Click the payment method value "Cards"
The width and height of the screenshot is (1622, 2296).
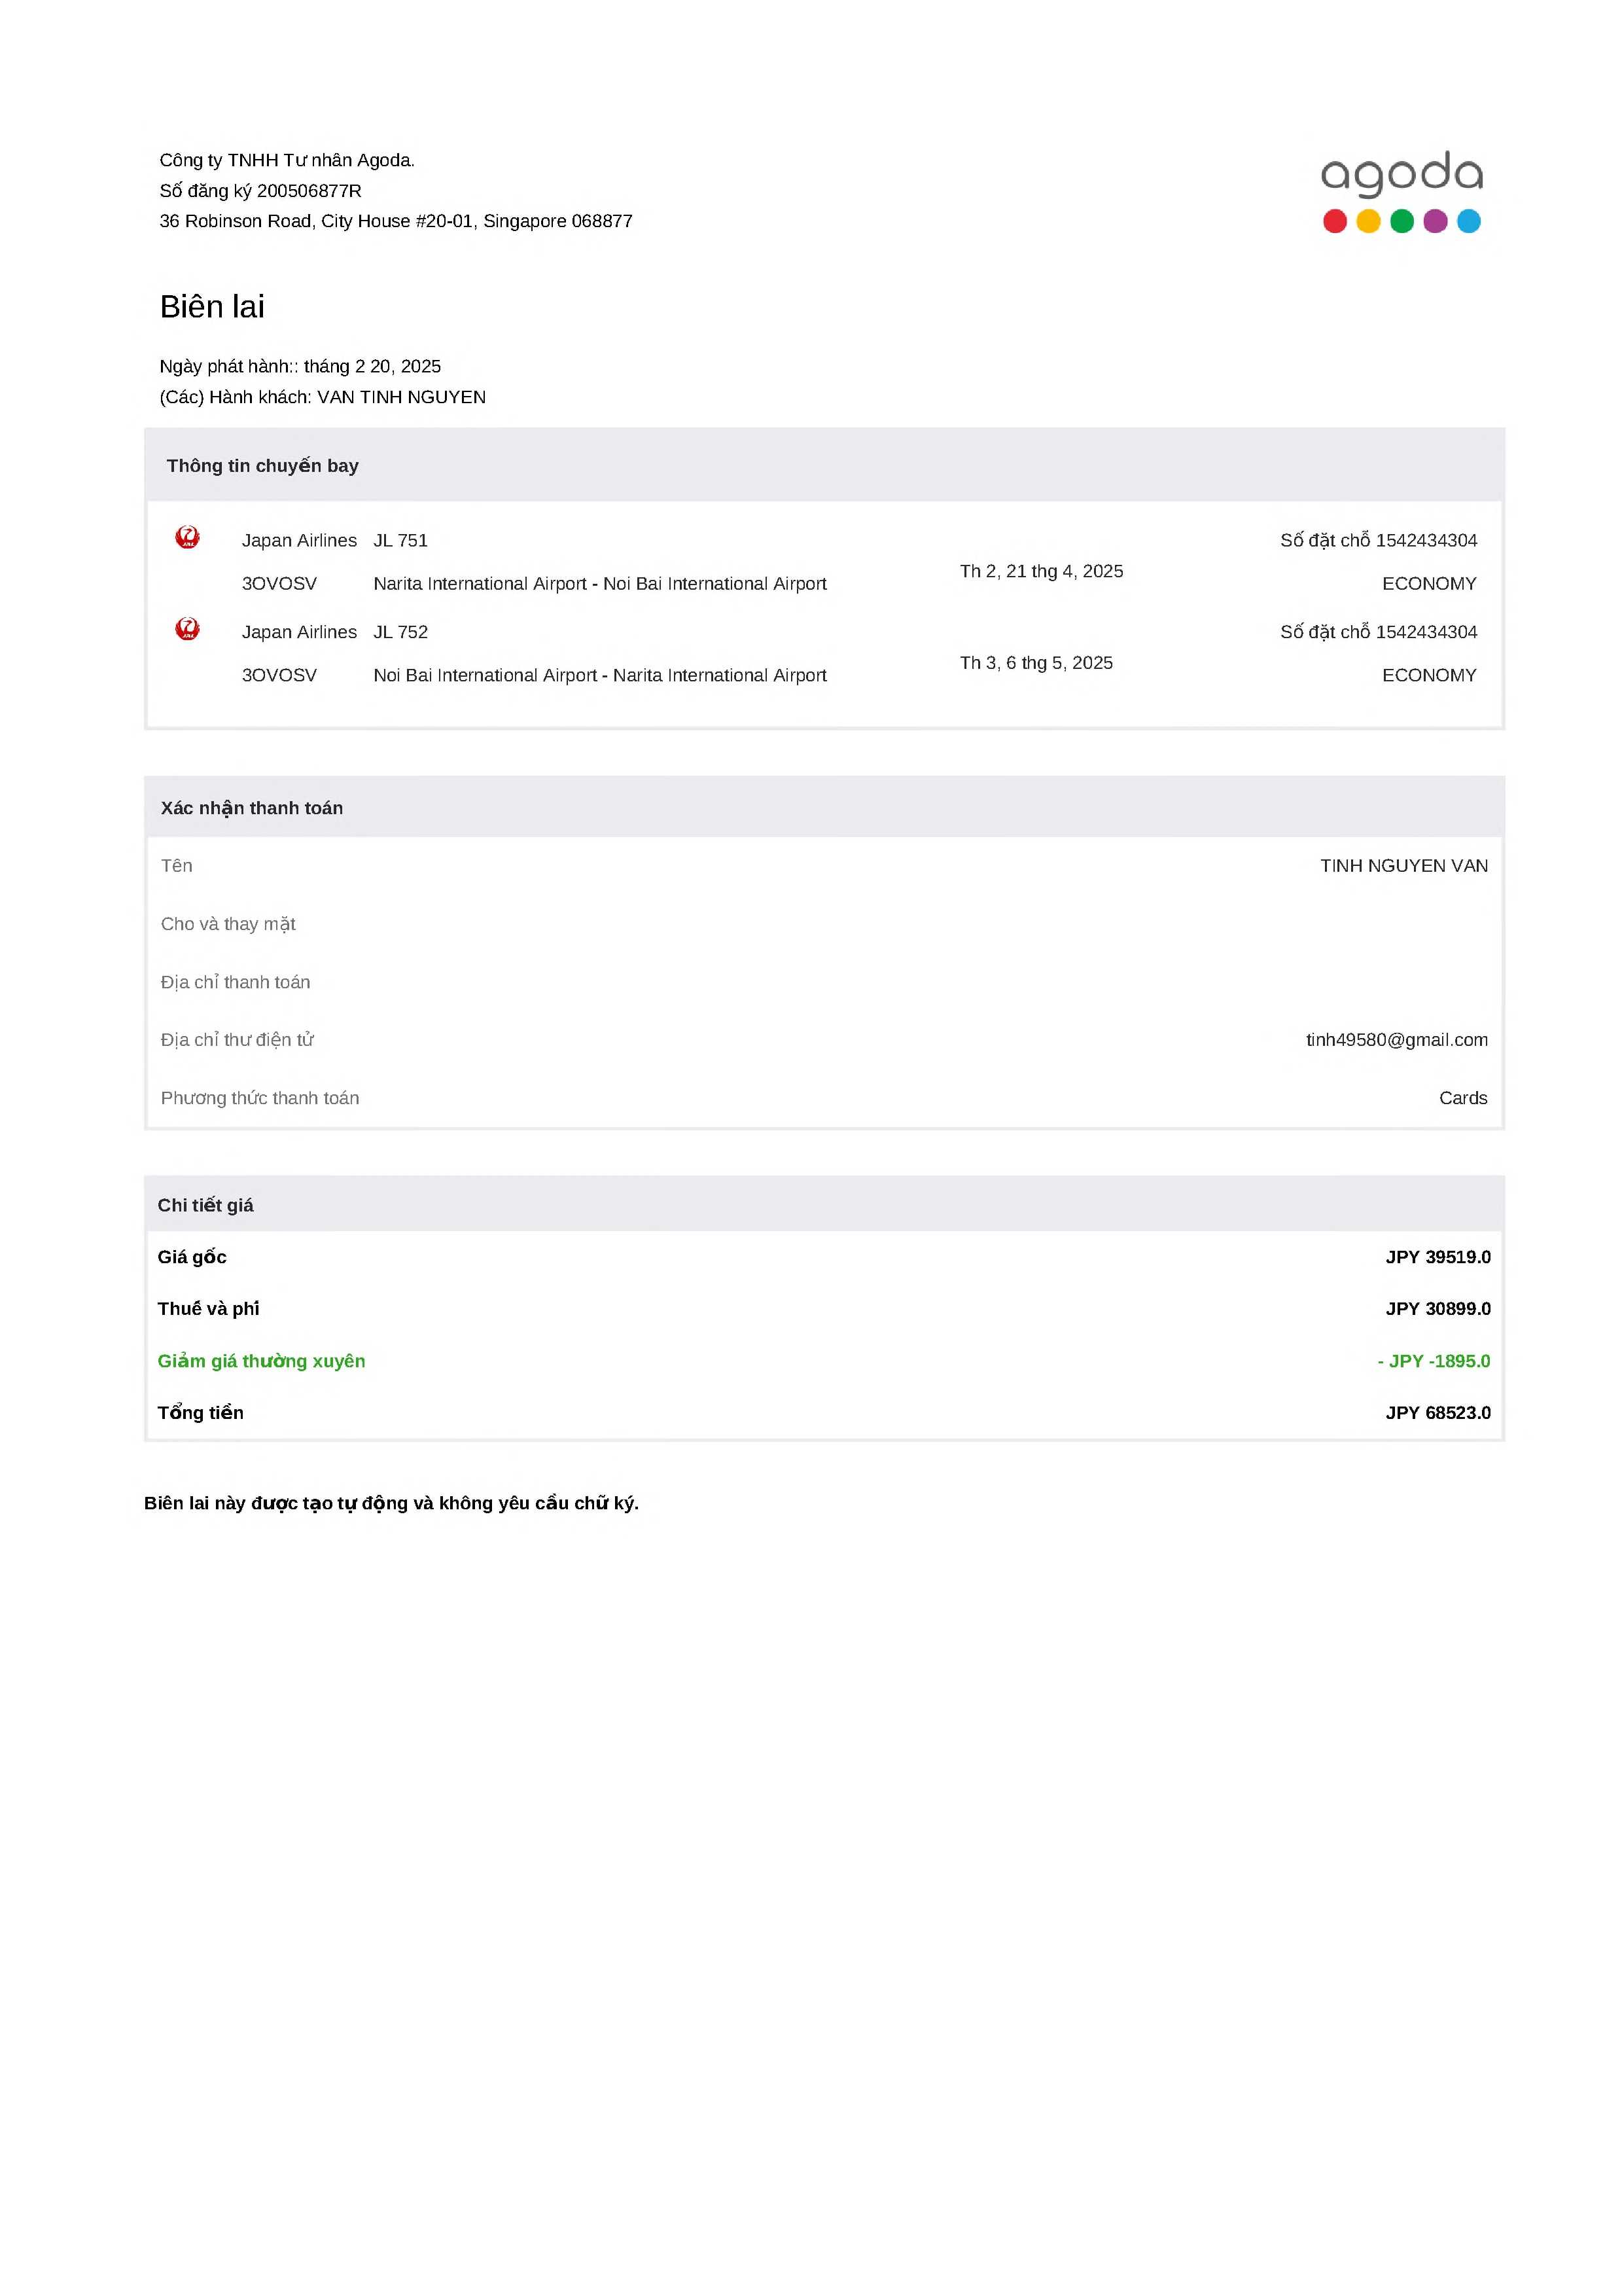[x=1462, y=1098]
